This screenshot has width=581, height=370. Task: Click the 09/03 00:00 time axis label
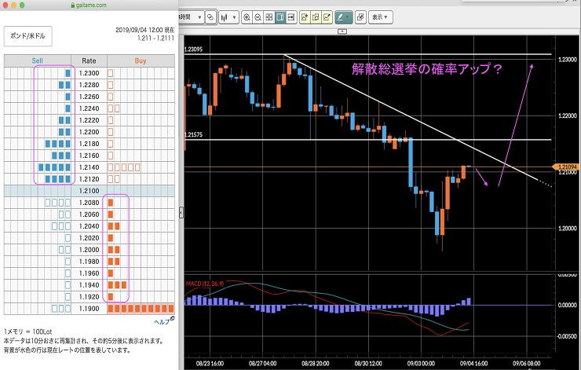point(421,364)
